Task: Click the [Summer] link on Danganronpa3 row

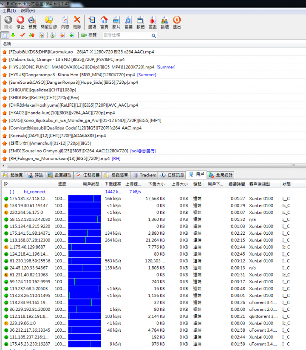Action: 147,75
